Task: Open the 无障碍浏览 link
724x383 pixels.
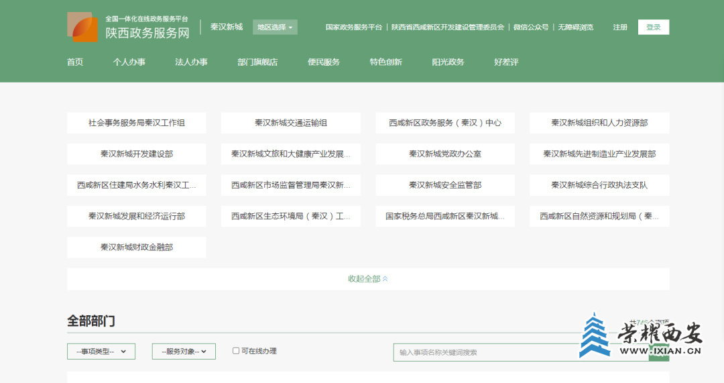Action: pyautogui.click(x=576, y=28)
